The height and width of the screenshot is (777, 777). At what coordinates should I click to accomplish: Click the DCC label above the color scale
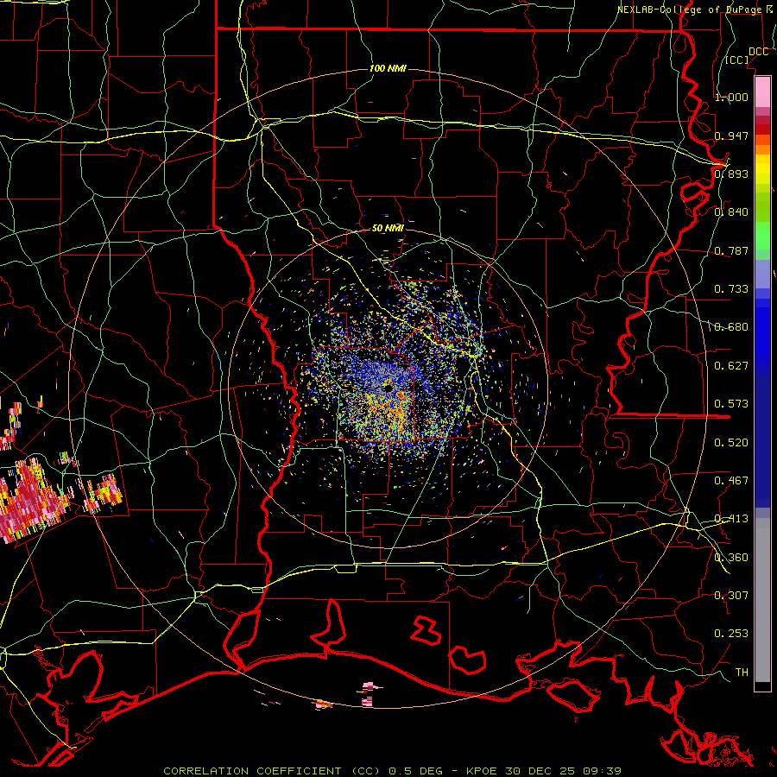click(758, 52)
